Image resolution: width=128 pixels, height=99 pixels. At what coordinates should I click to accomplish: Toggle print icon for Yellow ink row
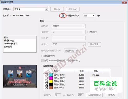[46, 81]
